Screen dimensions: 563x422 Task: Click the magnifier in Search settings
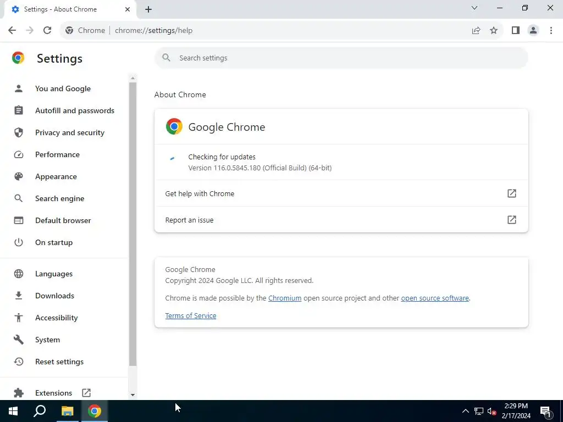[x=166, y=58]
